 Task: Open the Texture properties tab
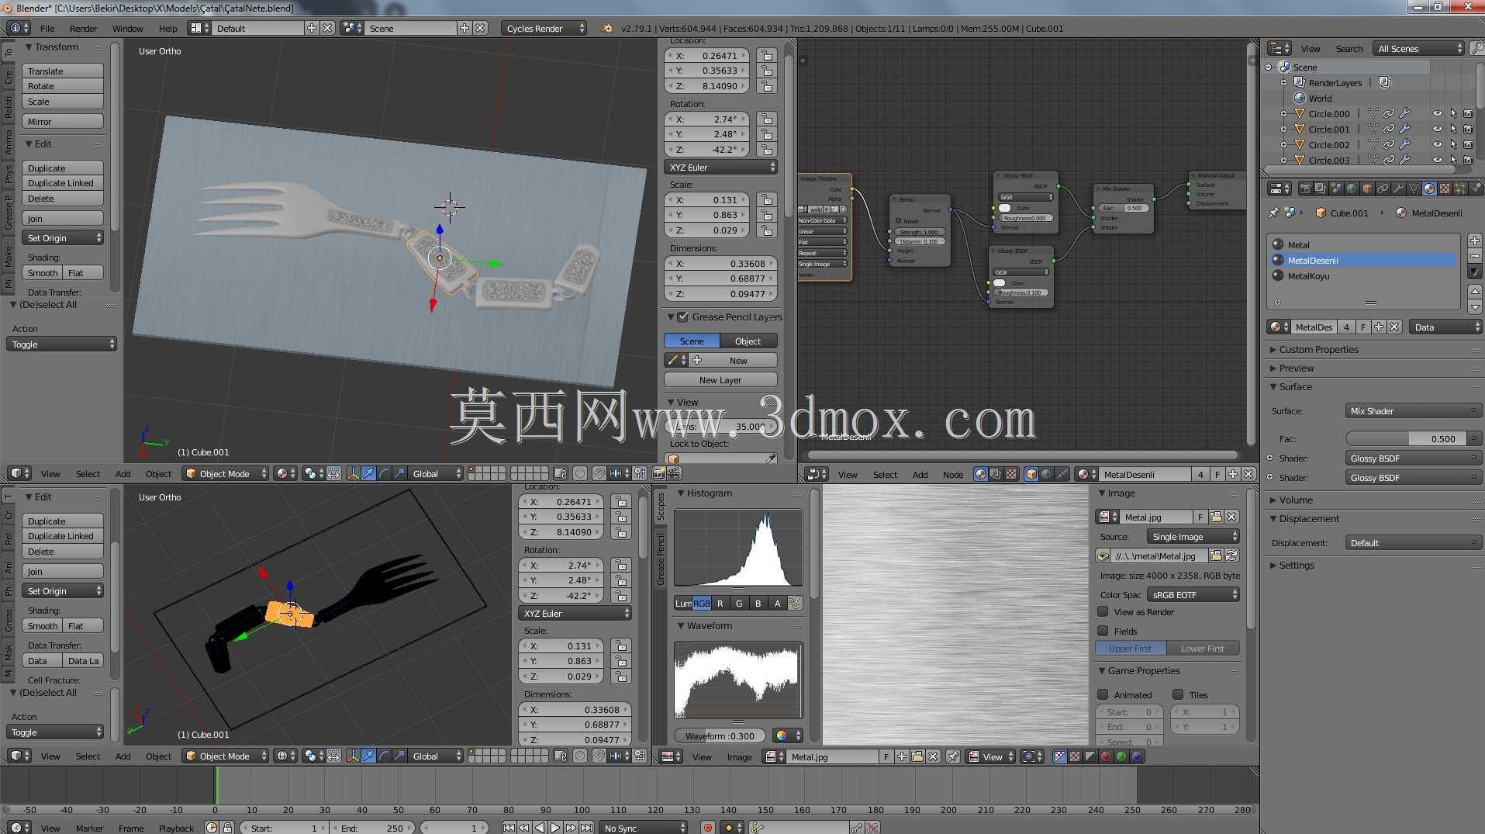point(1445,189)
